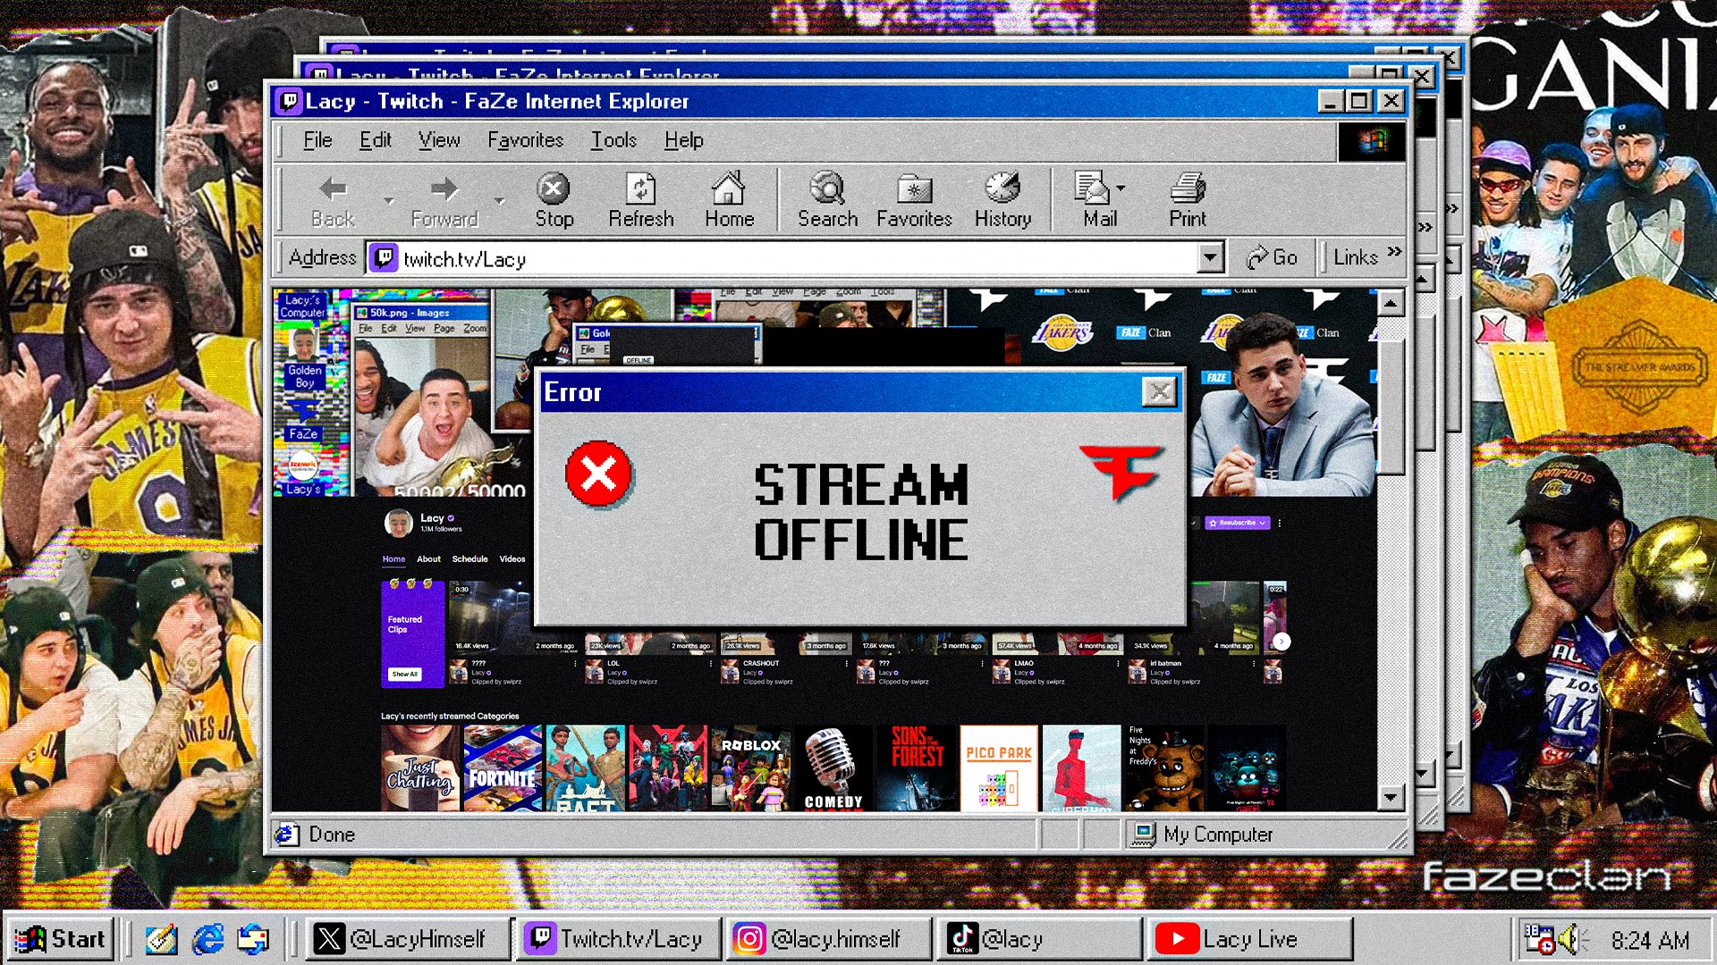This screenshot has width=1717, height=965.
Task: Click the Windows logo throbber beside the menu bar
Action: pos(1372,141)
